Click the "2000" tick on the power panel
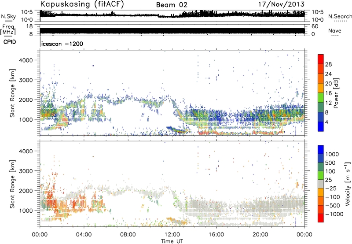Screen dimensions: 352x244 [26, 100]
